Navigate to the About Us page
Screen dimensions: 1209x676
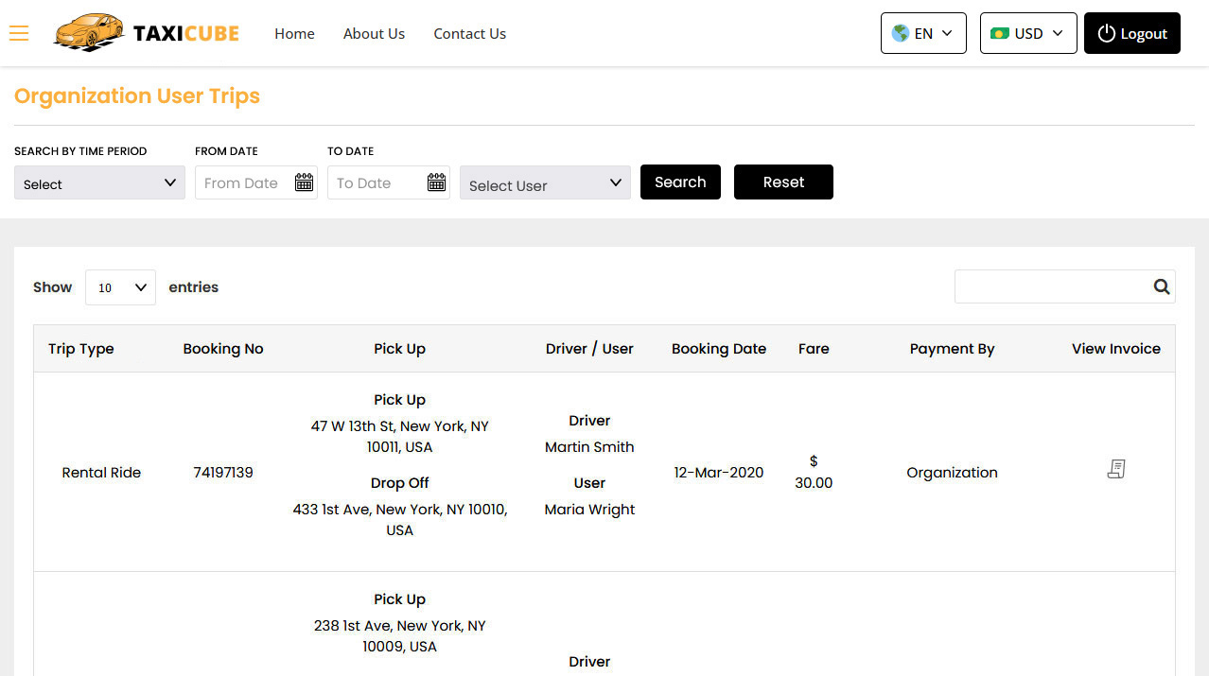(x=374, y=33)
